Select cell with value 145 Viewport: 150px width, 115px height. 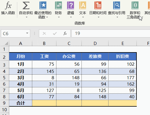pos(44,71)
